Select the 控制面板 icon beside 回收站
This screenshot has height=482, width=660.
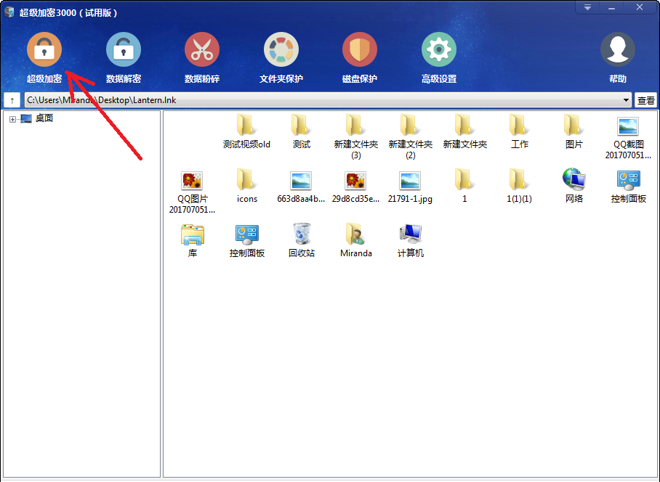pyautogui.click(x=247, y=241)
